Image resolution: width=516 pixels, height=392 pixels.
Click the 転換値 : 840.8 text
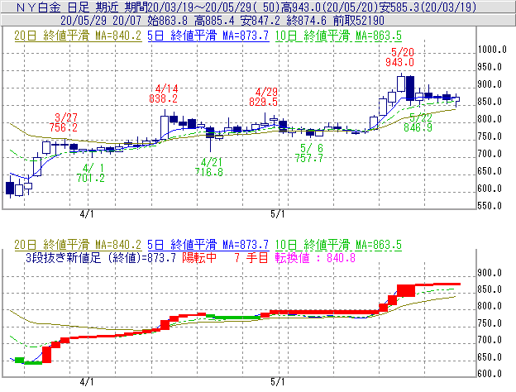(x=315, y=258)
